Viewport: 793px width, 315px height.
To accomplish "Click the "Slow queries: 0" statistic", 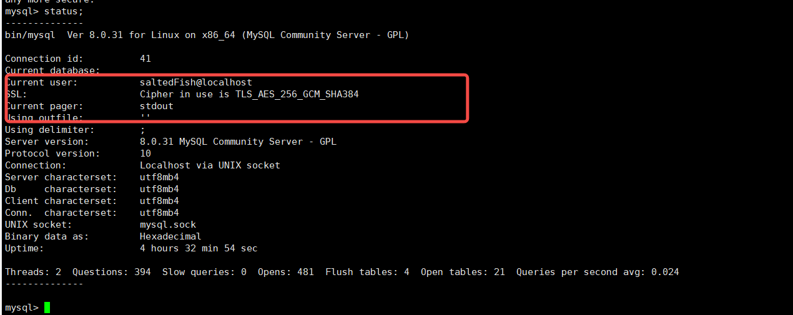I will coord(204,272).
